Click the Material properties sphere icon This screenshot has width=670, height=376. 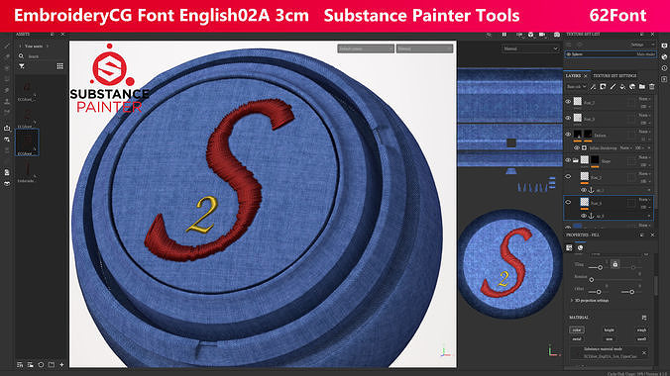pyautogui.click(x=580, y=248)
